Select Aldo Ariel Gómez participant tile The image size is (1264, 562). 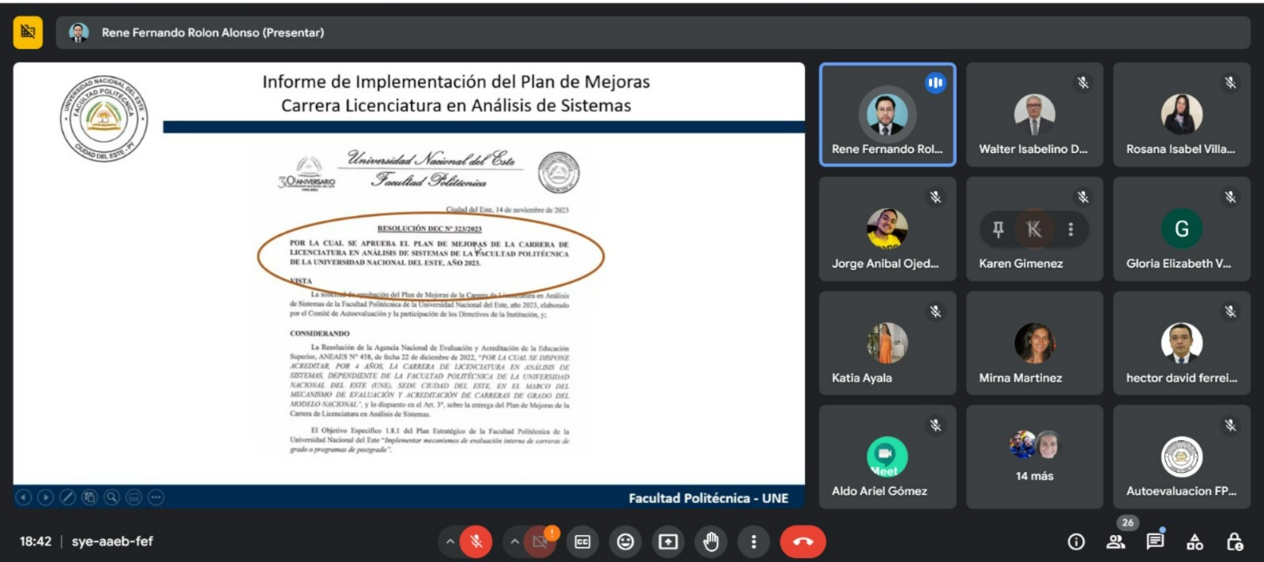click(x=887, y=457)
